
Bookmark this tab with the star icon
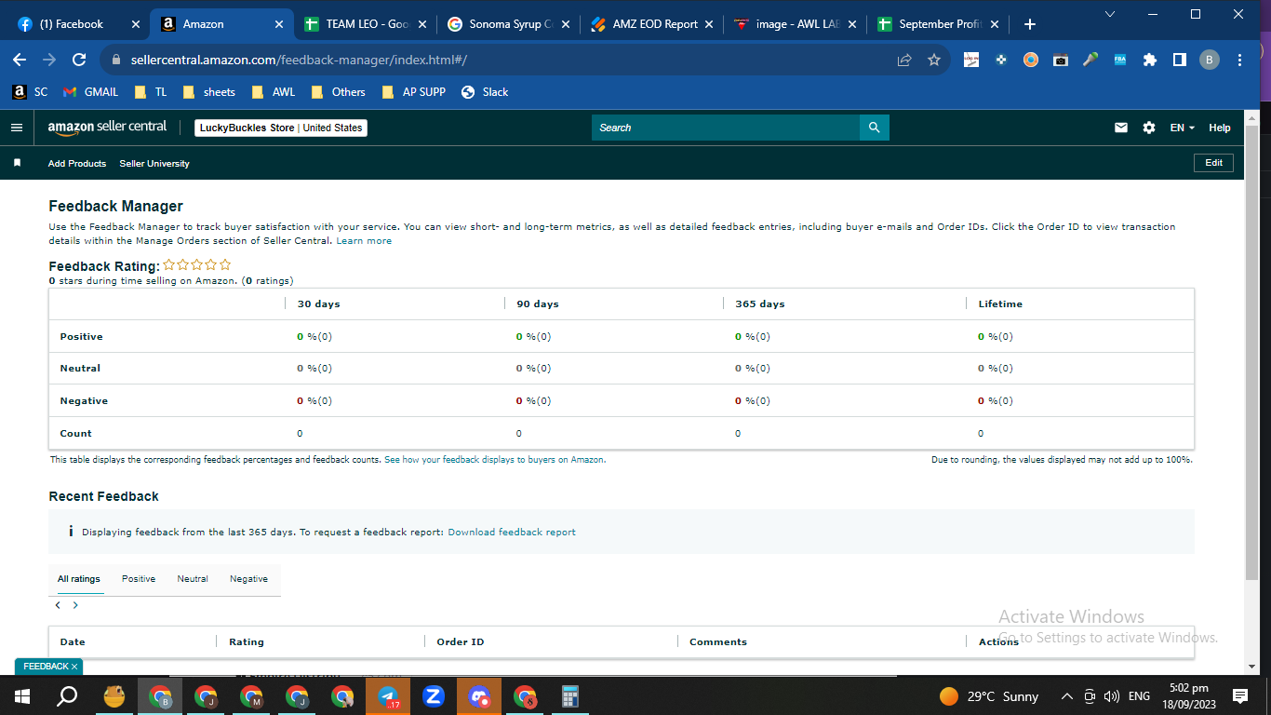point(934,60)
